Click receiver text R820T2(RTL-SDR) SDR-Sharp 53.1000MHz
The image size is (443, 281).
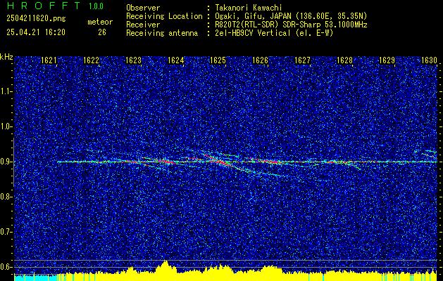[x=291, y=25]
